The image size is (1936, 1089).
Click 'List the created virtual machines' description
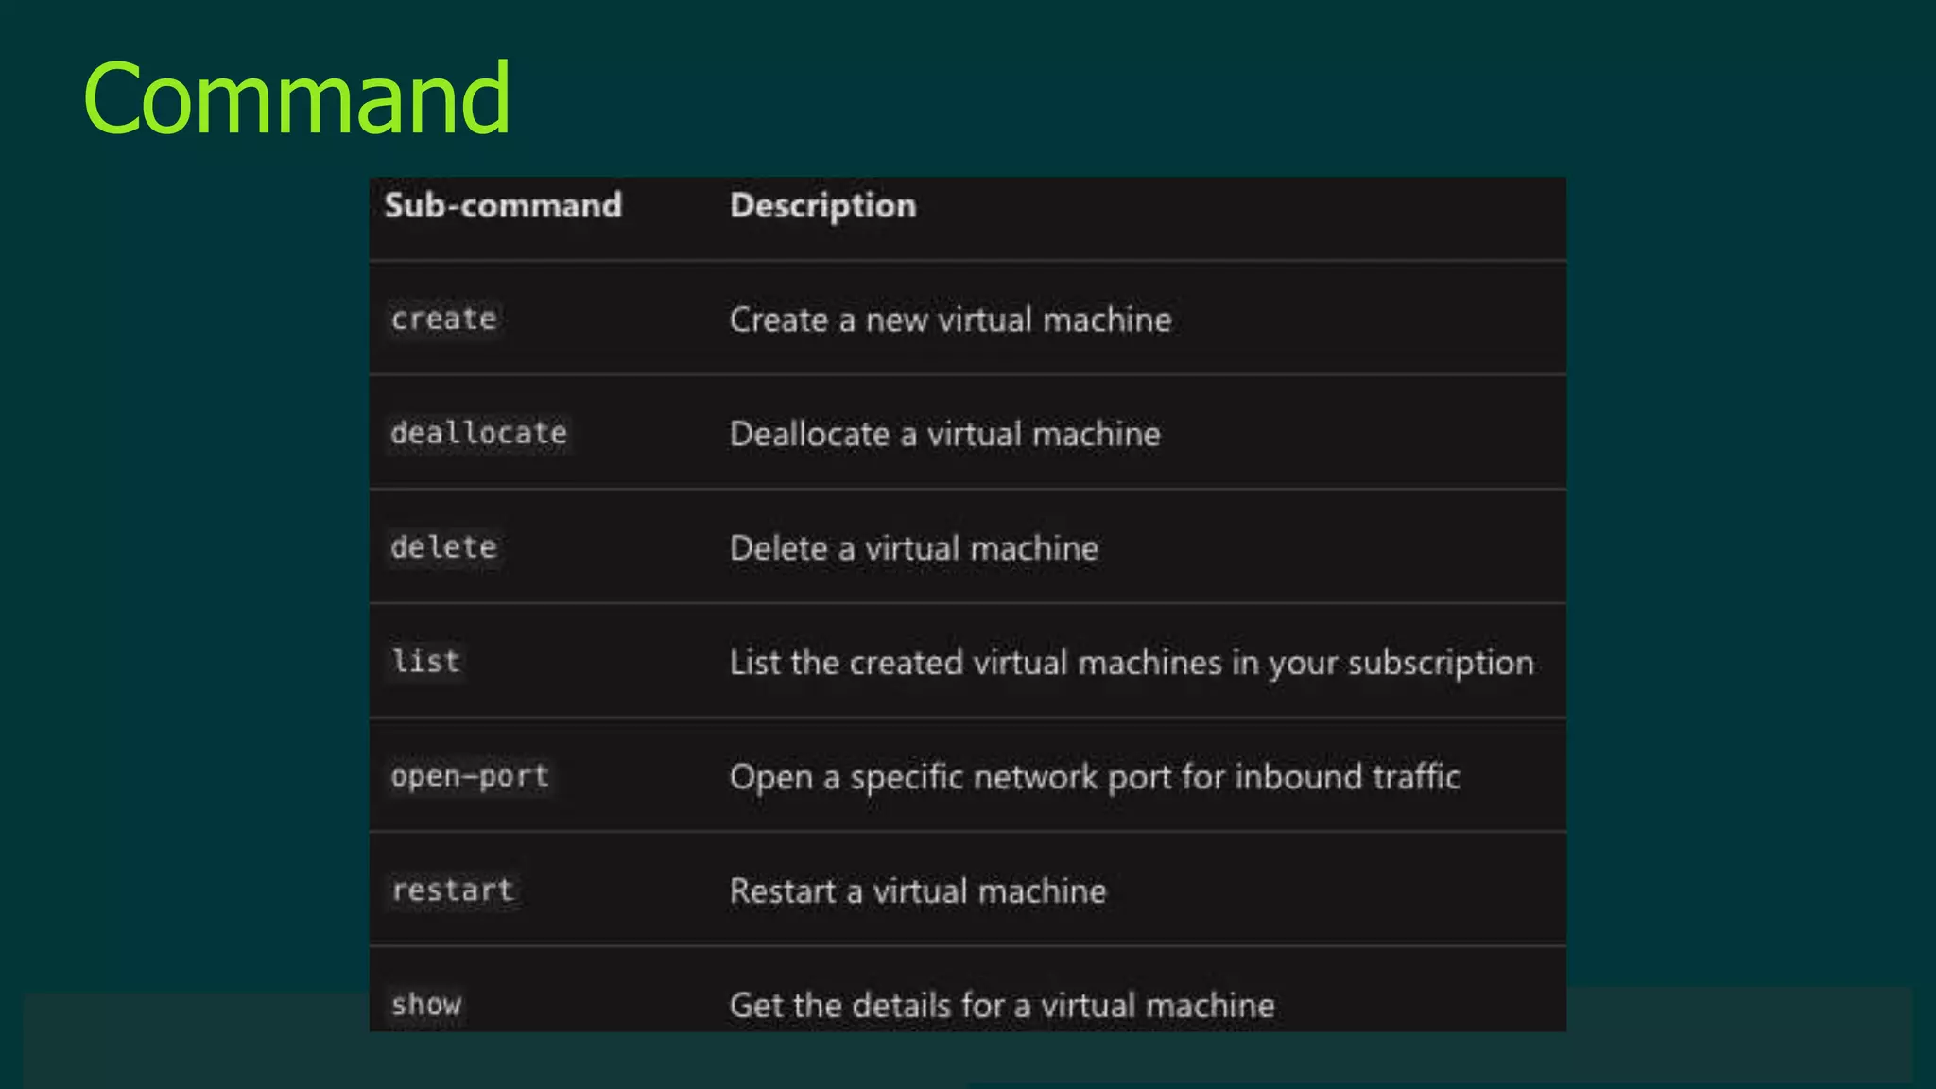974,663
